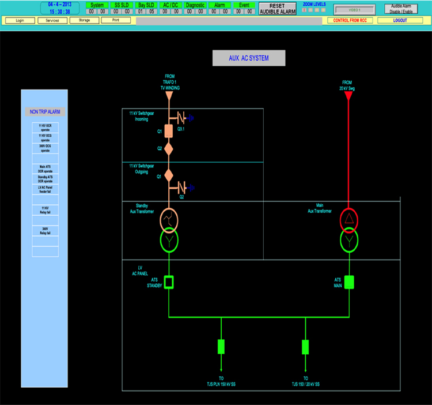Screen dimensions: 432x405
Task: Click the 11 kV Incoming Q1 circuit breaker
Action: [169, 132]
